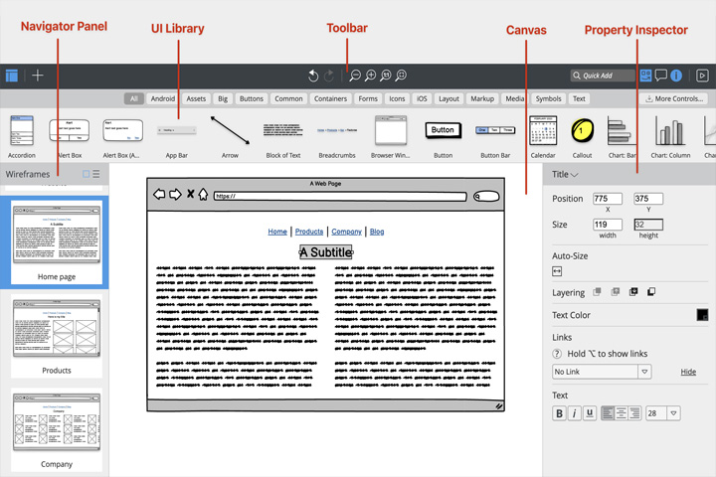The height and width of the screenshot is (477, 716).
Task: Select the All category tab
Action: point(134,98)
